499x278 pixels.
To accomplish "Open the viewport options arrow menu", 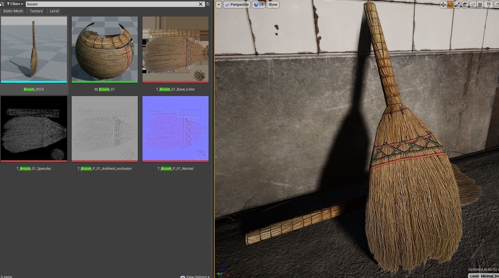I will pyautogui.click(x=219, y=5).
